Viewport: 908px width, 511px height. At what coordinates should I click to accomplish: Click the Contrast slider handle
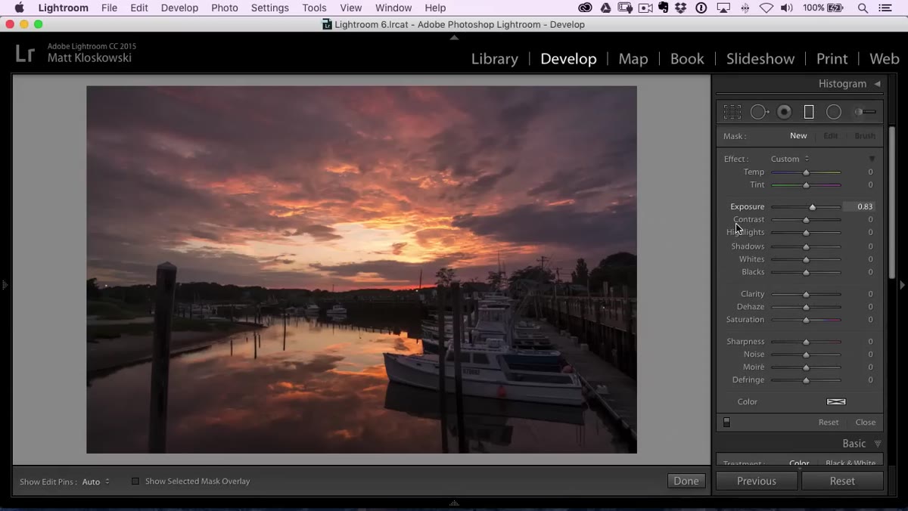pyautogui.click(x=806, y=220)
